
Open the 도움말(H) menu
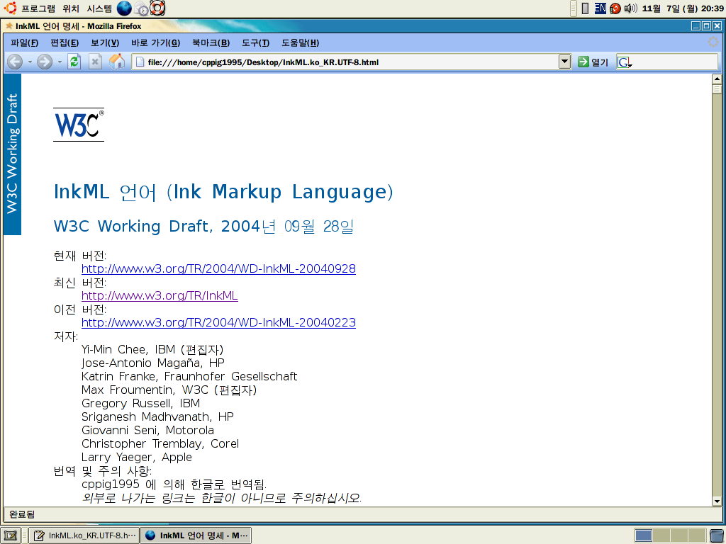300,43
